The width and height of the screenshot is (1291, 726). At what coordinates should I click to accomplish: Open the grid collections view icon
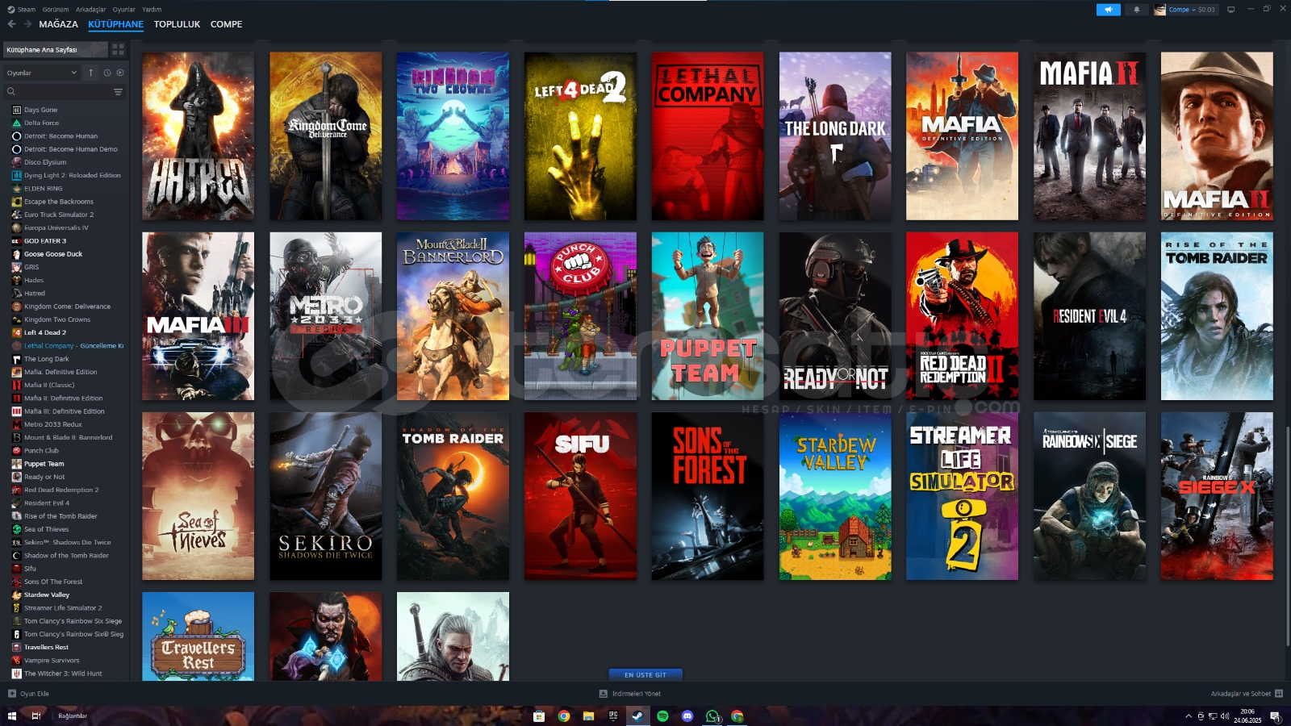tap(119, 49)
